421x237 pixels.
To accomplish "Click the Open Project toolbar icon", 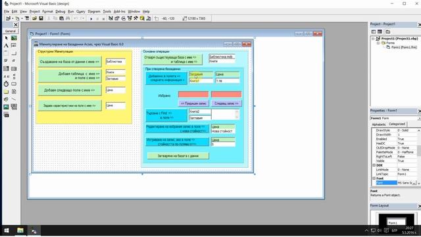I will [34, 18].
